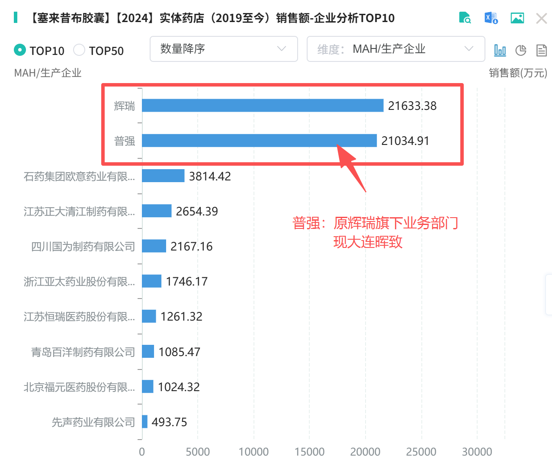Viewport: 552px width, 469px height.
Task: Click the 销售额(万元) axis title
Action: [518, 73]
